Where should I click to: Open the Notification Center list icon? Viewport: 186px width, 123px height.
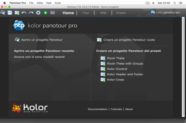click(181, 3)
